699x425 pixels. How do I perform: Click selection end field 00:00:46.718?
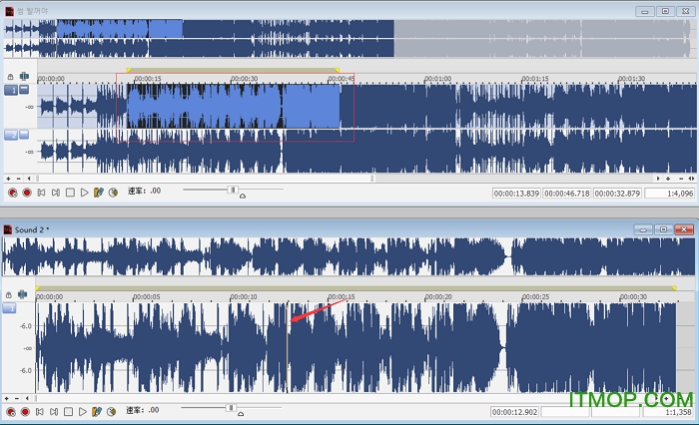pyautogui.click(x=566, y=194)
